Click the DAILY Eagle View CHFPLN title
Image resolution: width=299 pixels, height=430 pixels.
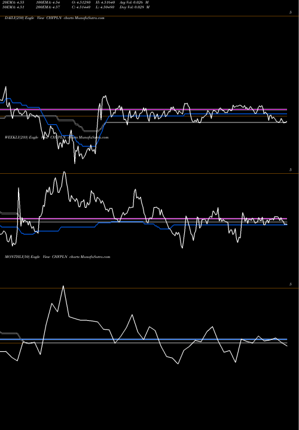tap(54, 18)
